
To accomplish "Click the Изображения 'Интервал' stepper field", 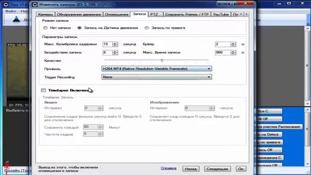I will pos(200,108).
